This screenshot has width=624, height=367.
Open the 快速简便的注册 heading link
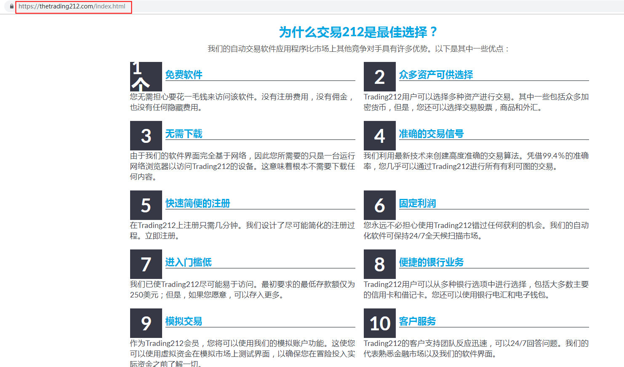point(197,203)
